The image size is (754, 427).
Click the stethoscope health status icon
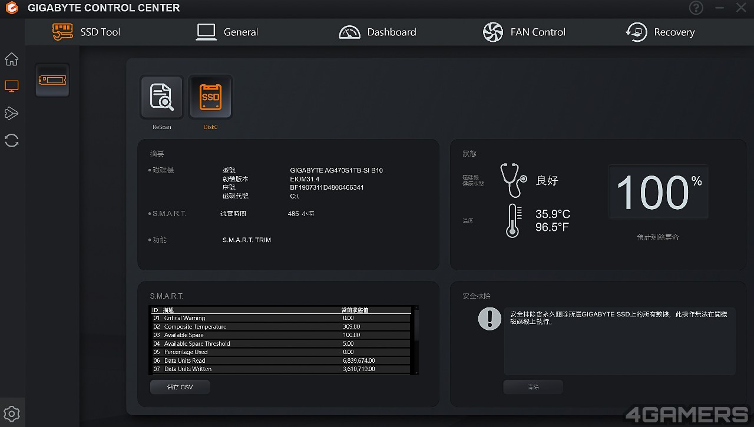513,180
